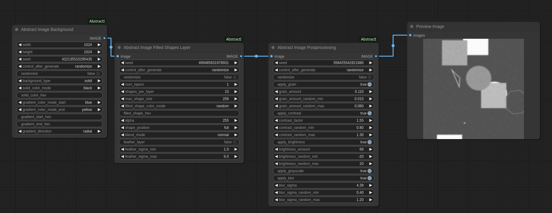The image size is (552, 213).
Task: Click the blur_sigma_random_max value 1.20
Action: tap(360, 200)
